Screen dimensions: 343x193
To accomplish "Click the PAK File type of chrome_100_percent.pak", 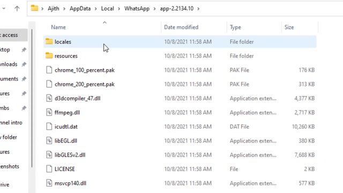I will coord(240,70).
